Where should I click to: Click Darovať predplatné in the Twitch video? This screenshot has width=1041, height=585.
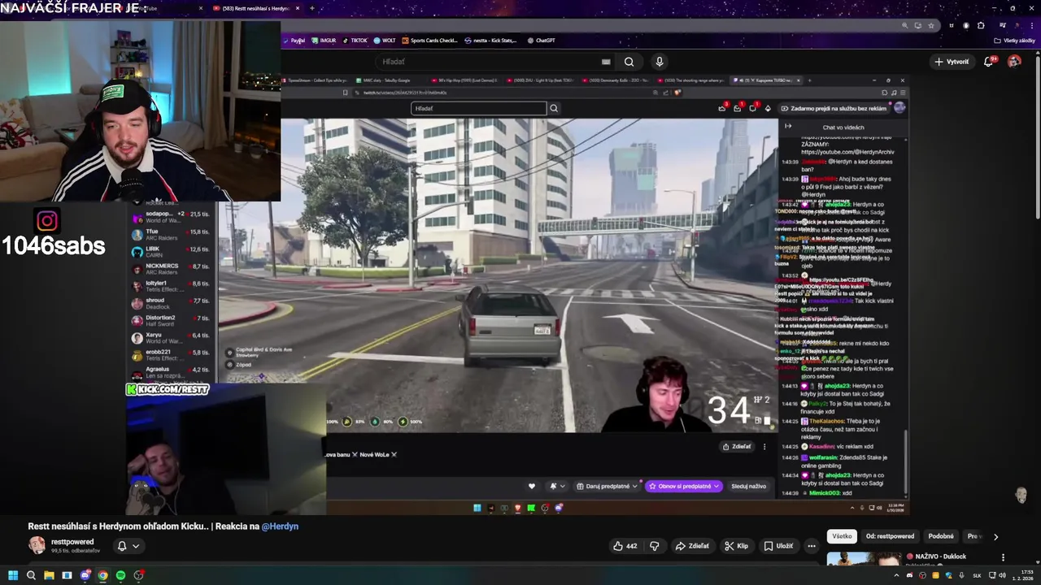(607, 486)
